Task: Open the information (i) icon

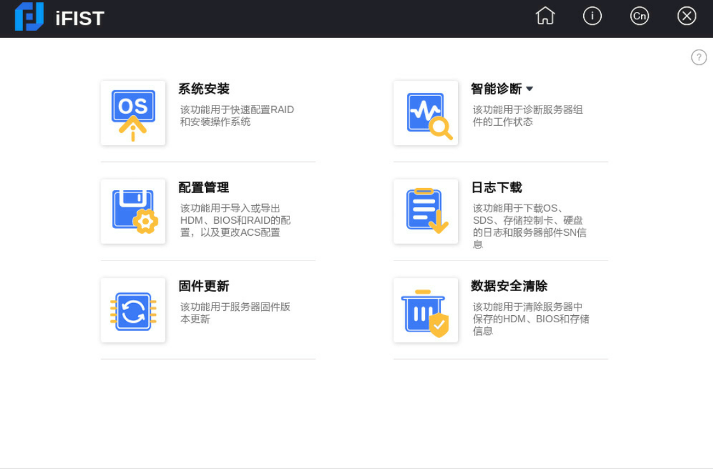Action: [592, 16]
